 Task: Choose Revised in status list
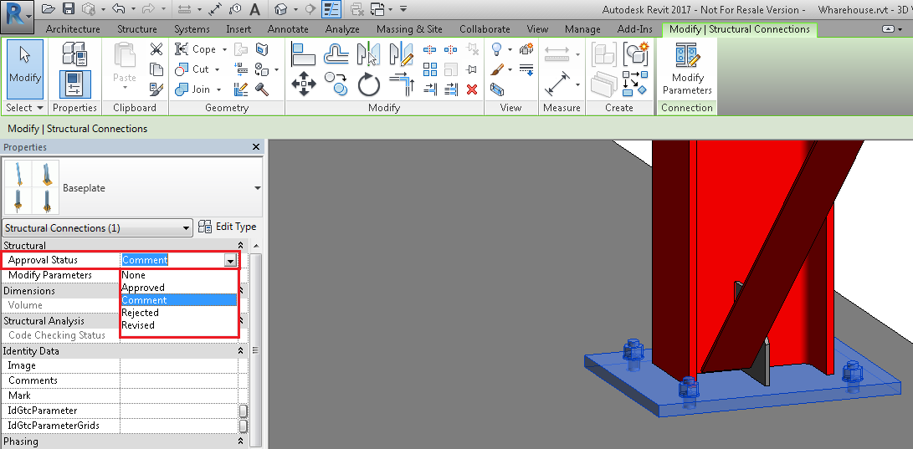(x=179, y=325)
